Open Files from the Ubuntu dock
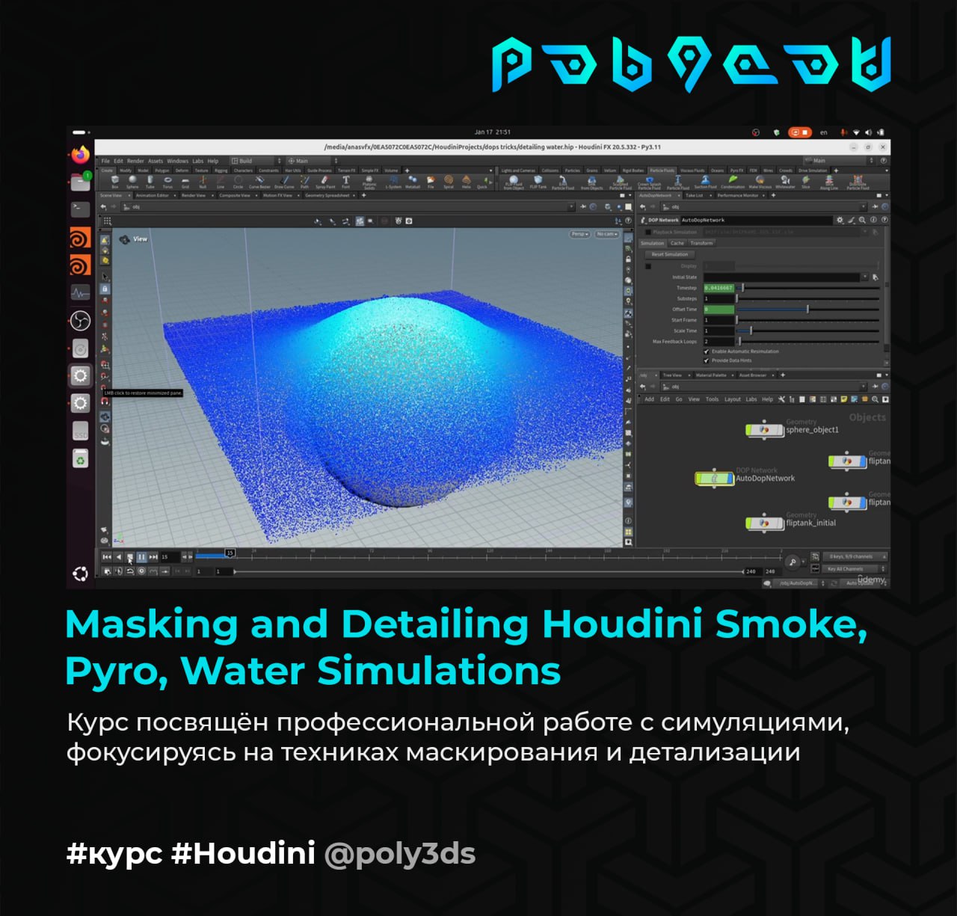The width and height of the screenshot is (957, 916). pos(80,182)
